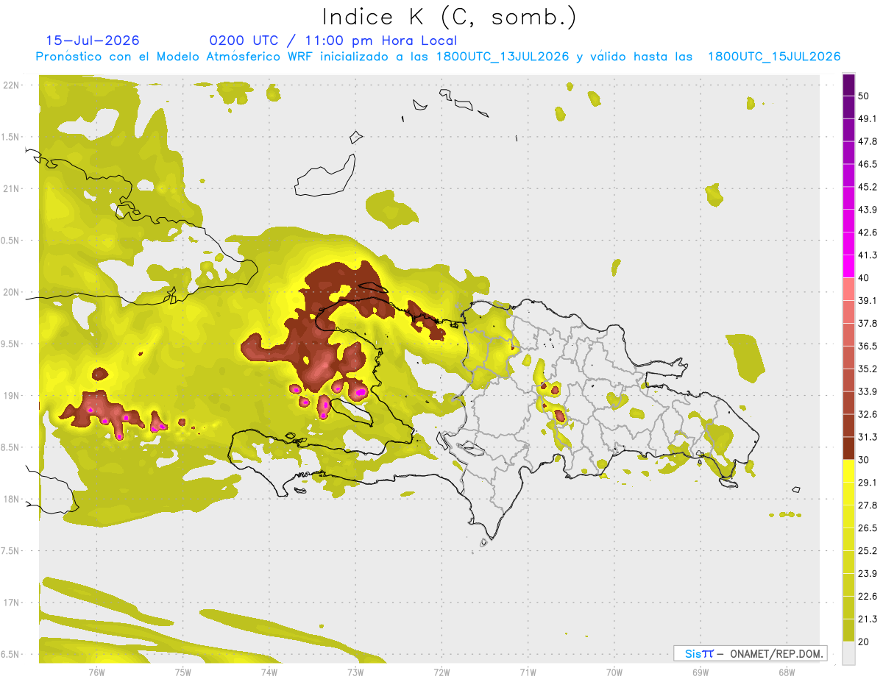This screenshot has width=883, height=682.
Task: Click the valid-until time '1800UTC_15JUL2026'
Action: 774,57
